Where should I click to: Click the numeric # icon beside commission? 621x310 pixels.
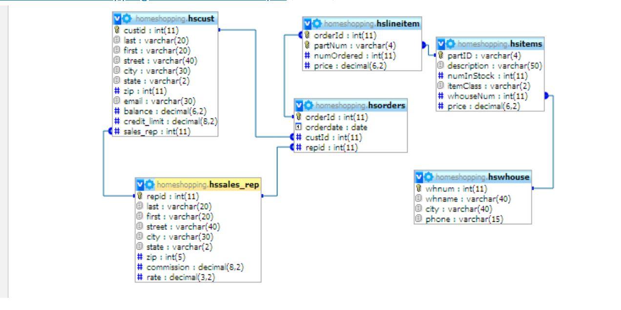tap(141, 267)
